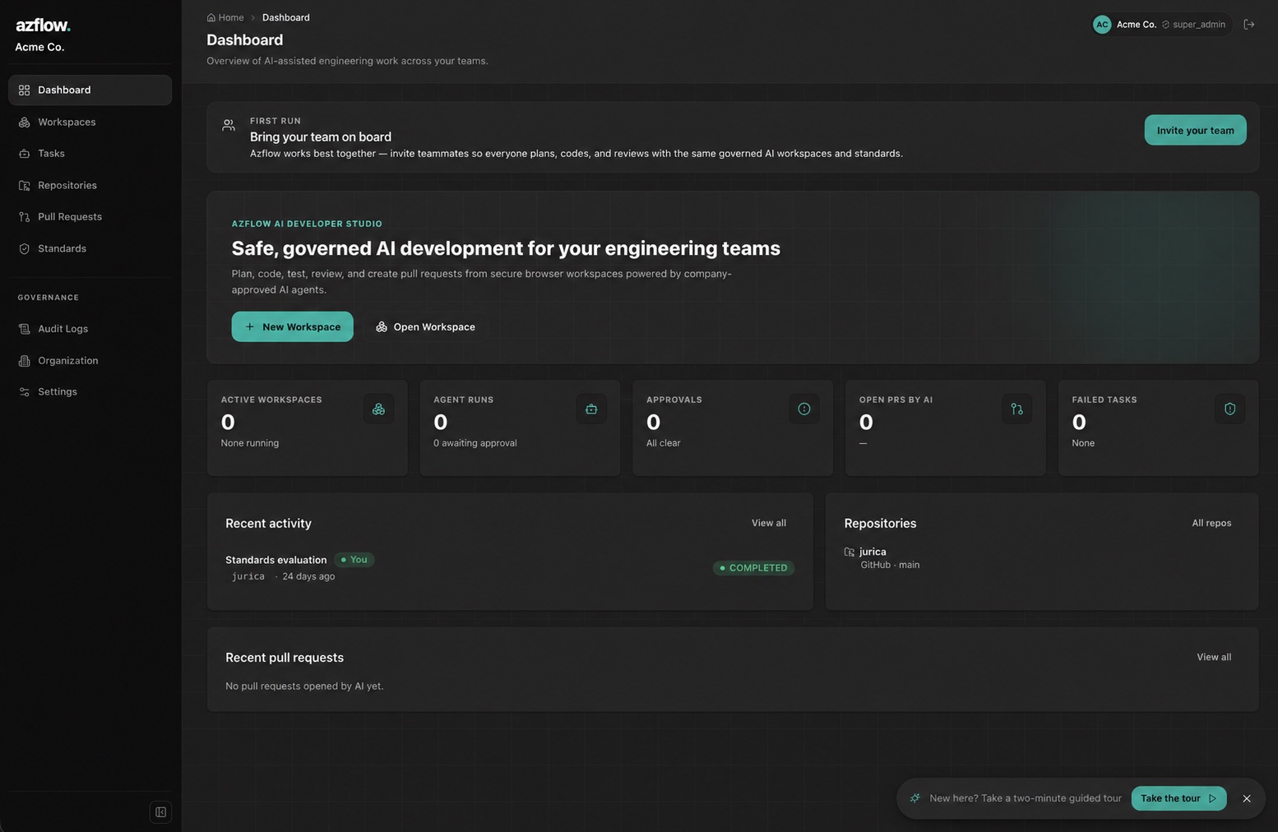Click the '0 awaiting approval' text
1278x832 pixels.
coord(475,443)
